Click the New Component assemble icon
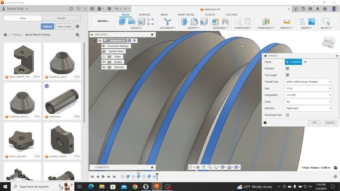 click(x=215, y=22)
